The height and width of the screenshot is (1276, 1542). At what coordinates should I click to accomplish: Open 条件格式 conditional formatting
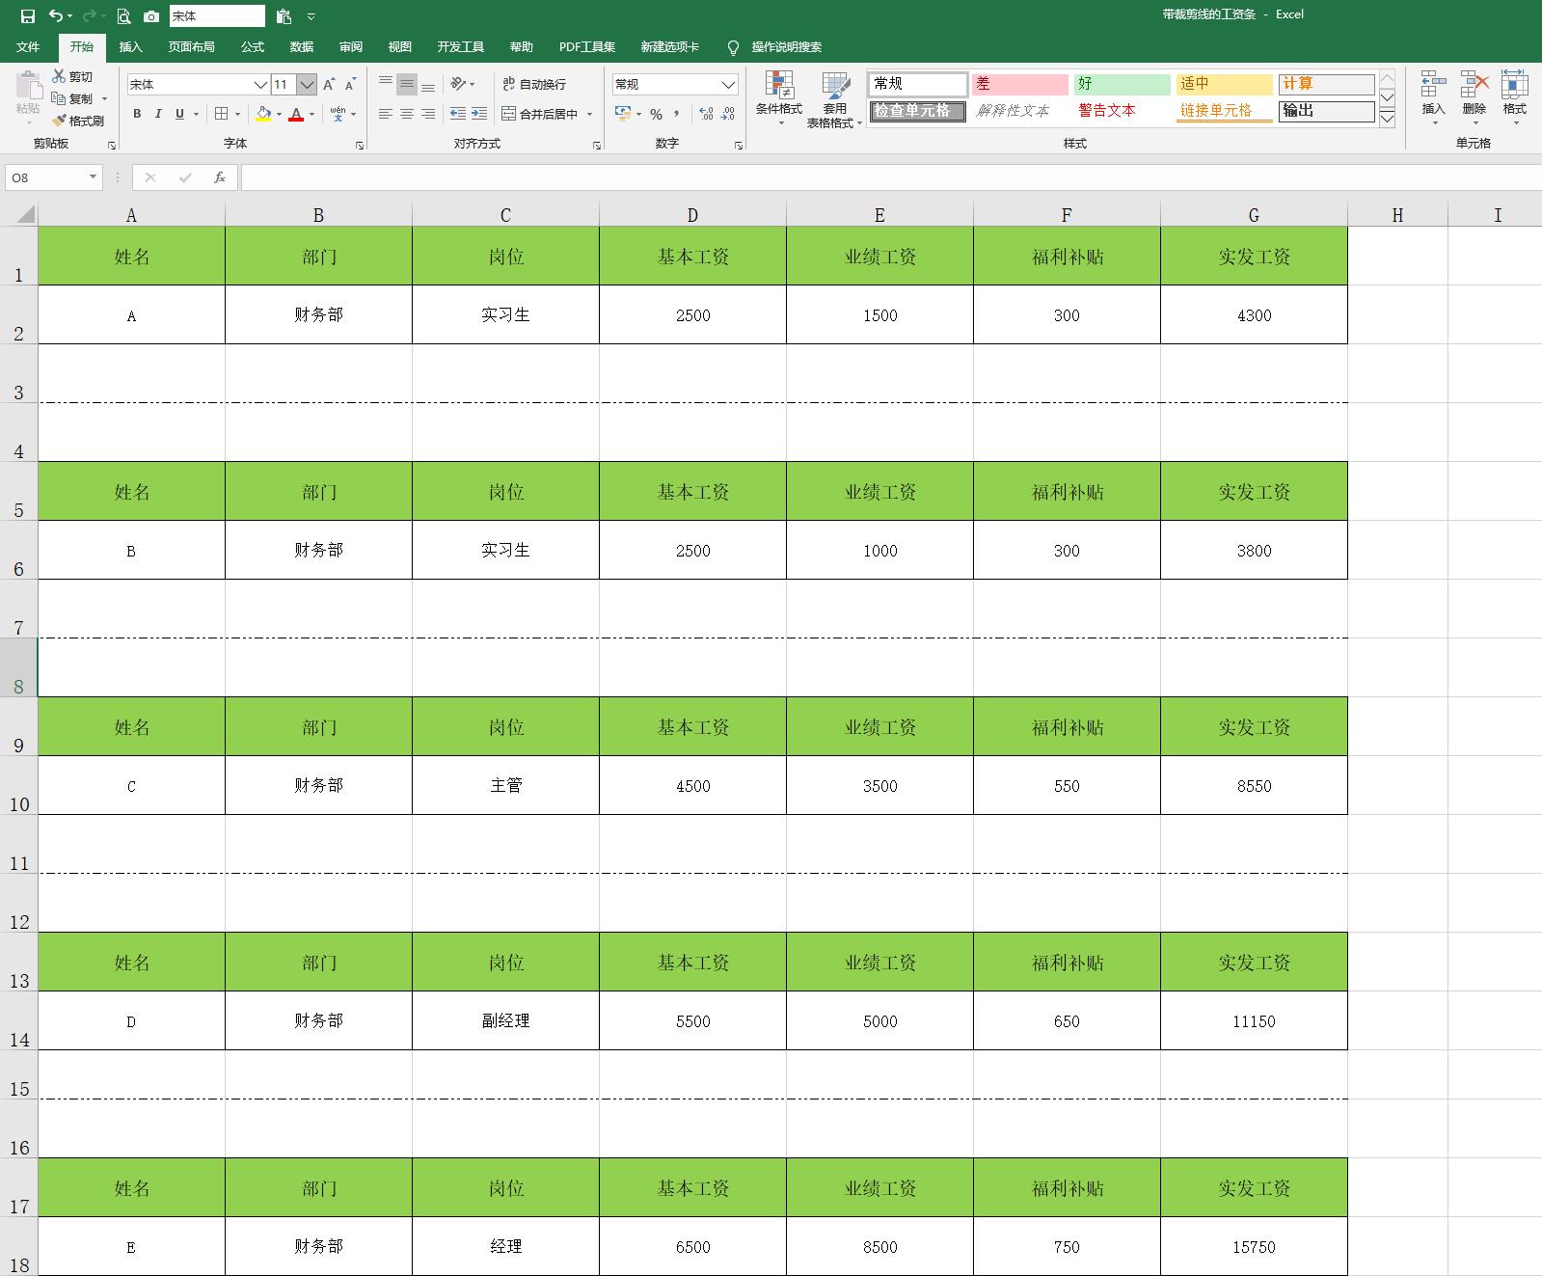779,98
